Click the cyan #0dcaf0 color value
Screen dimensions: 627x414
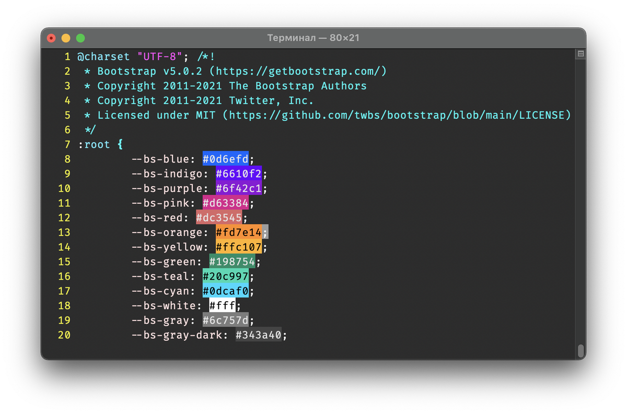[x=226, y=291]
